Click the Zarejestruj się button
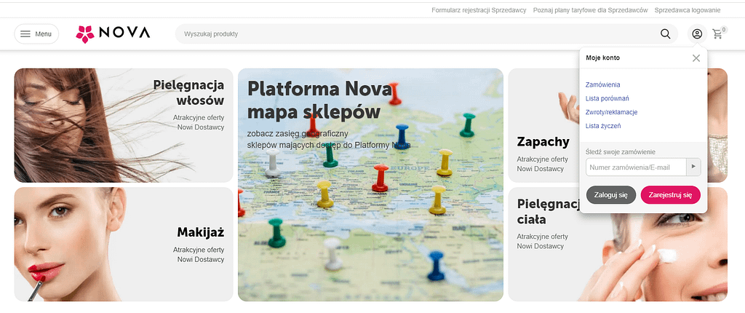Viewport: 745px width, 313px height. click(670, 195)
